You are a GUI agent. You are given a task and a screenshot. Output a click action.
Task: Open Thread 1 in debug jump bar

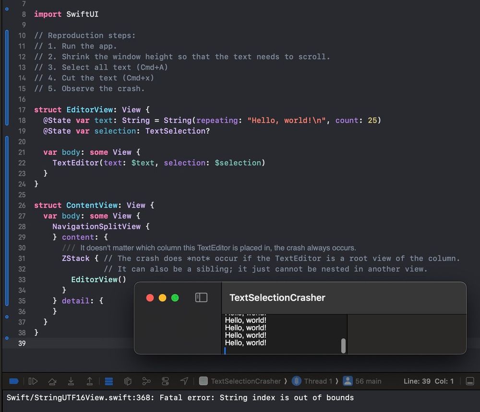[x=312, y=381]
